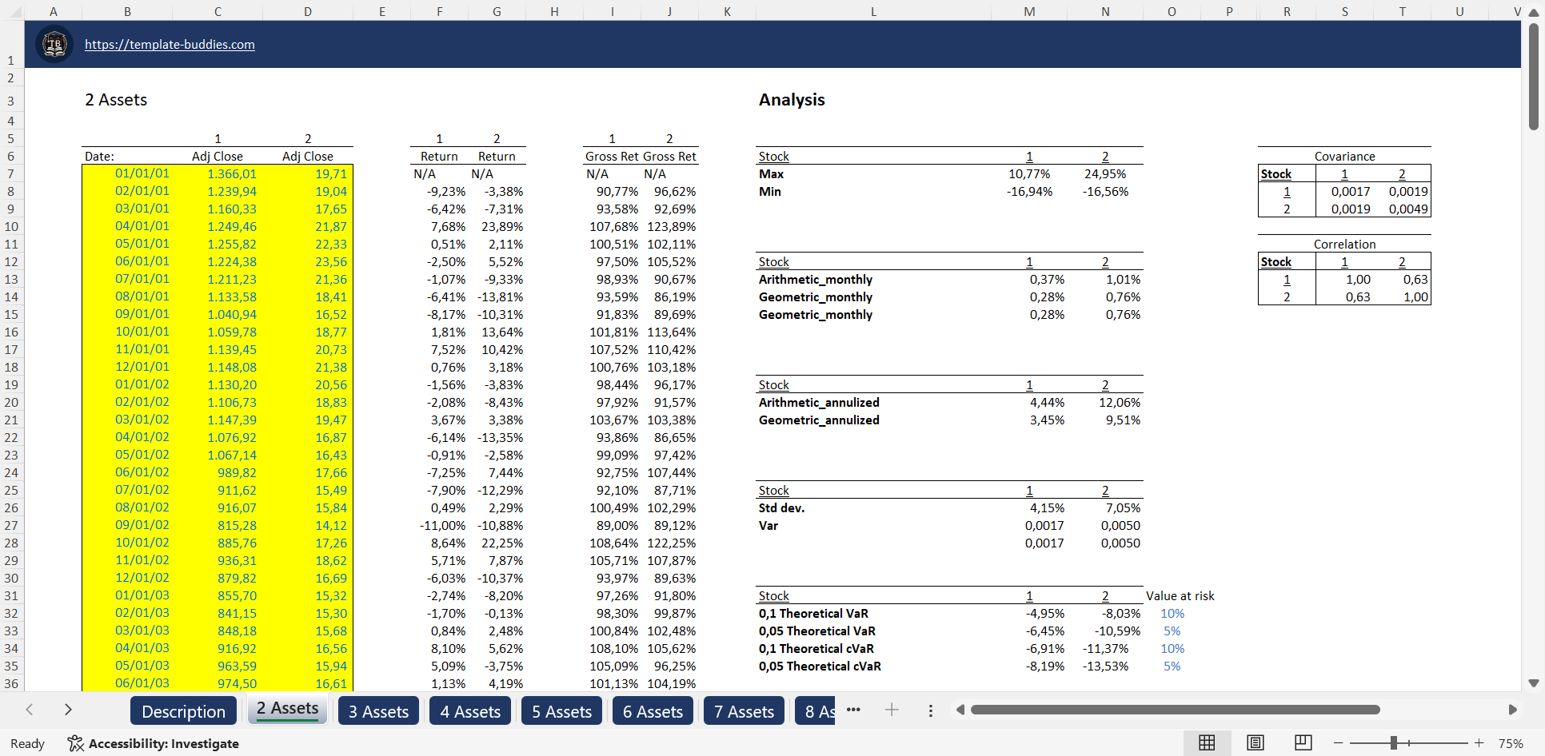Select column L header
The height and width of the screenshot is (756, 1545).
[x=873, y=11]
